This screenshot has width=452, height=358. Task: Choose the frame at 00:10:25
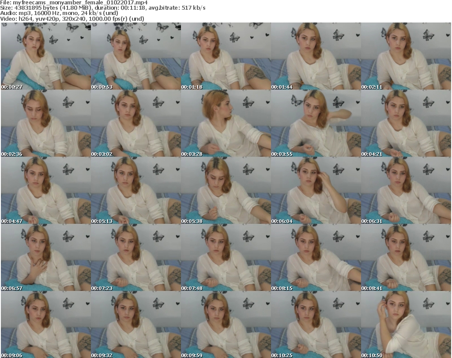click(316, 324)
